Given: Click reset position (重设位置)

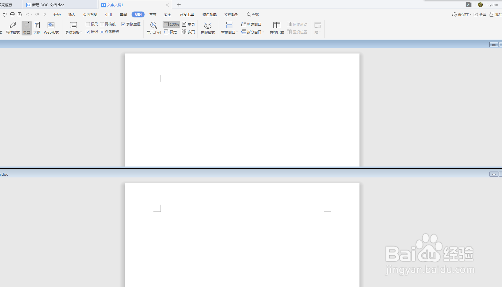Looking at the screenshot, I should (297, 32).
